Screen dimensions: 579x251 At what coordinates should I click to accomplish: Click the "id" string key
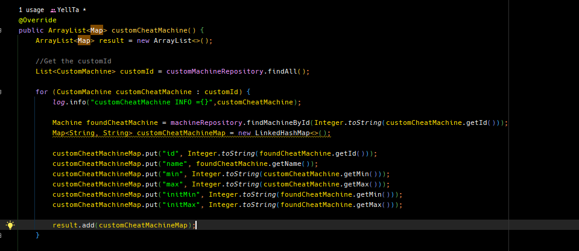[x=171, y=153]
